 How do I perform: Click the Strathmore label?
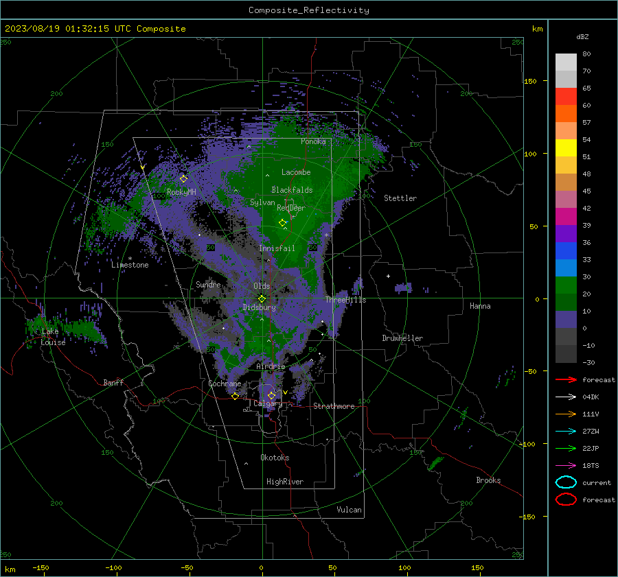[x=334, y=406]
